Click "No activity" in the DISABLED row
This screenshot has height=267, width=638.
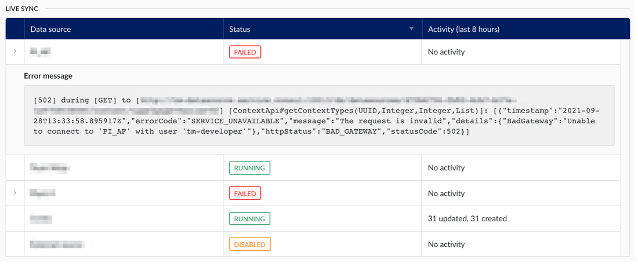[x=446, y=244]
